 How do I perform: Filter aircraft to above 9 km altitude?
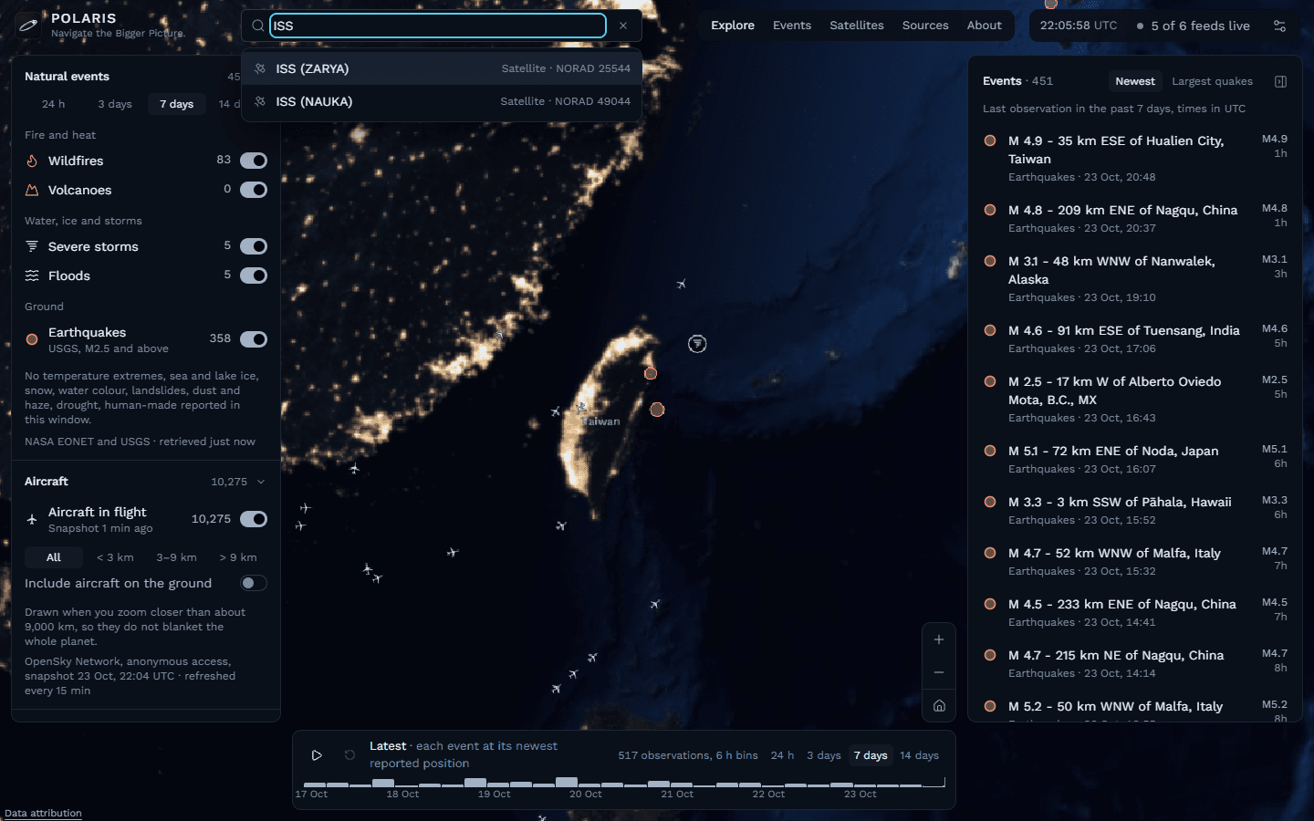[x=238, y=557]
